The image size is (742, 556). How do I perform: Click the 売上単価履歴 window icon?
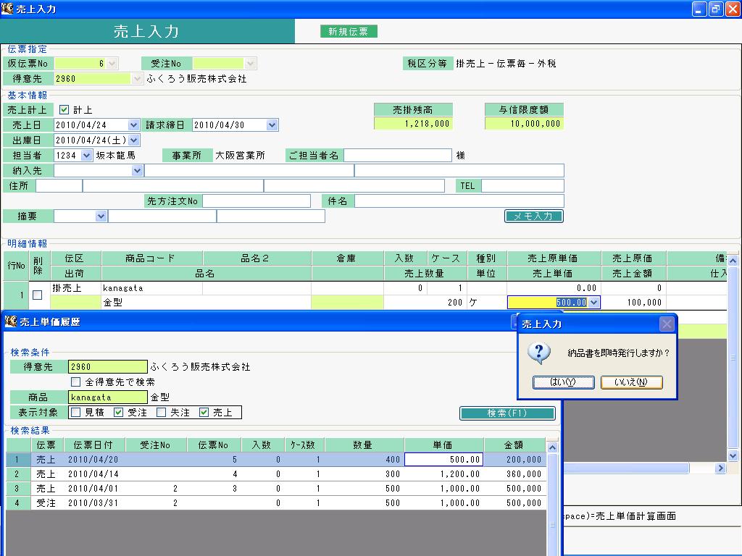(11, 321)
